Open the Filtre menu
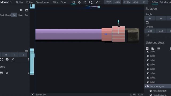This screenshot has height=96, width=171. click(x=55, y=2)
